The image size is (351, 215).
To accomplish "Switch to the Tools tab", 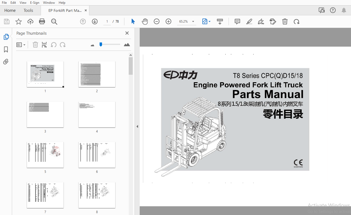I will (28, 10).
